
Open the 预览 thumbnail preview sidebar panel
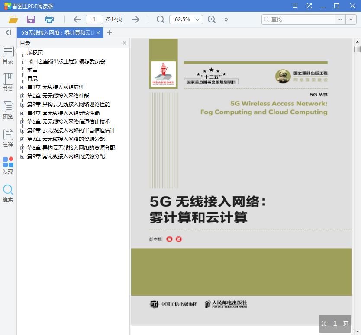8,110
